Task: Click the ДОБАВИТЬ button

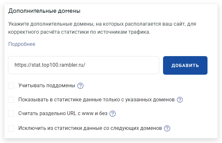Action: pos(185,65)
